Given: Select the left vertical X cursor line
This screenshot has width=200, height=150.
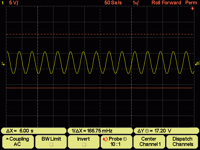Looking at the screenshot, I should (x=37, y=66).
